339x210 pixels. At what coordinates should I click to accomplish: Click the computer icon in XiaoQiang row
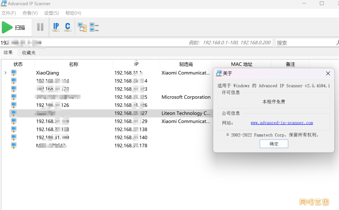(14, 73)
